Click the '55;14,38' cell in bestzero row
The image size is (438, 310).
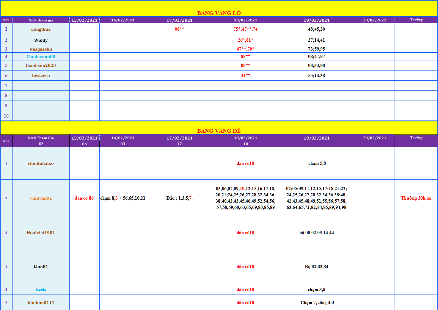point(316,76)
